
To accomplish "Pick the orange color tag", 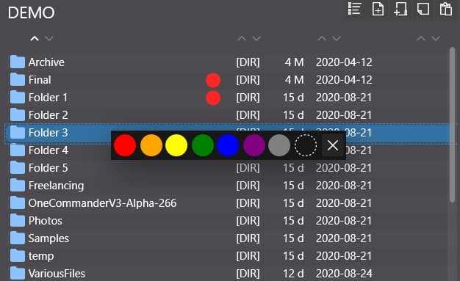I will (151, 145).
